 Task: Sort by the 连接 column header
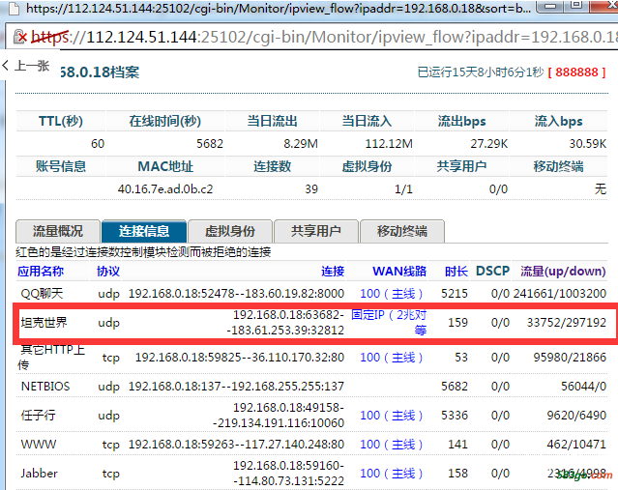click(x=333, y=271)
